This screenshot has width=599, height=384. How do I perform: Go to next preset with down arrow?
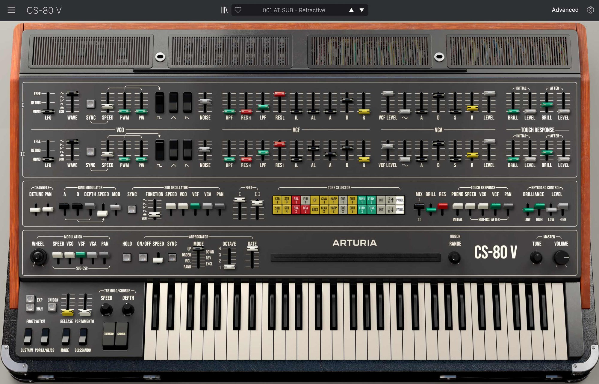(362, 10)
